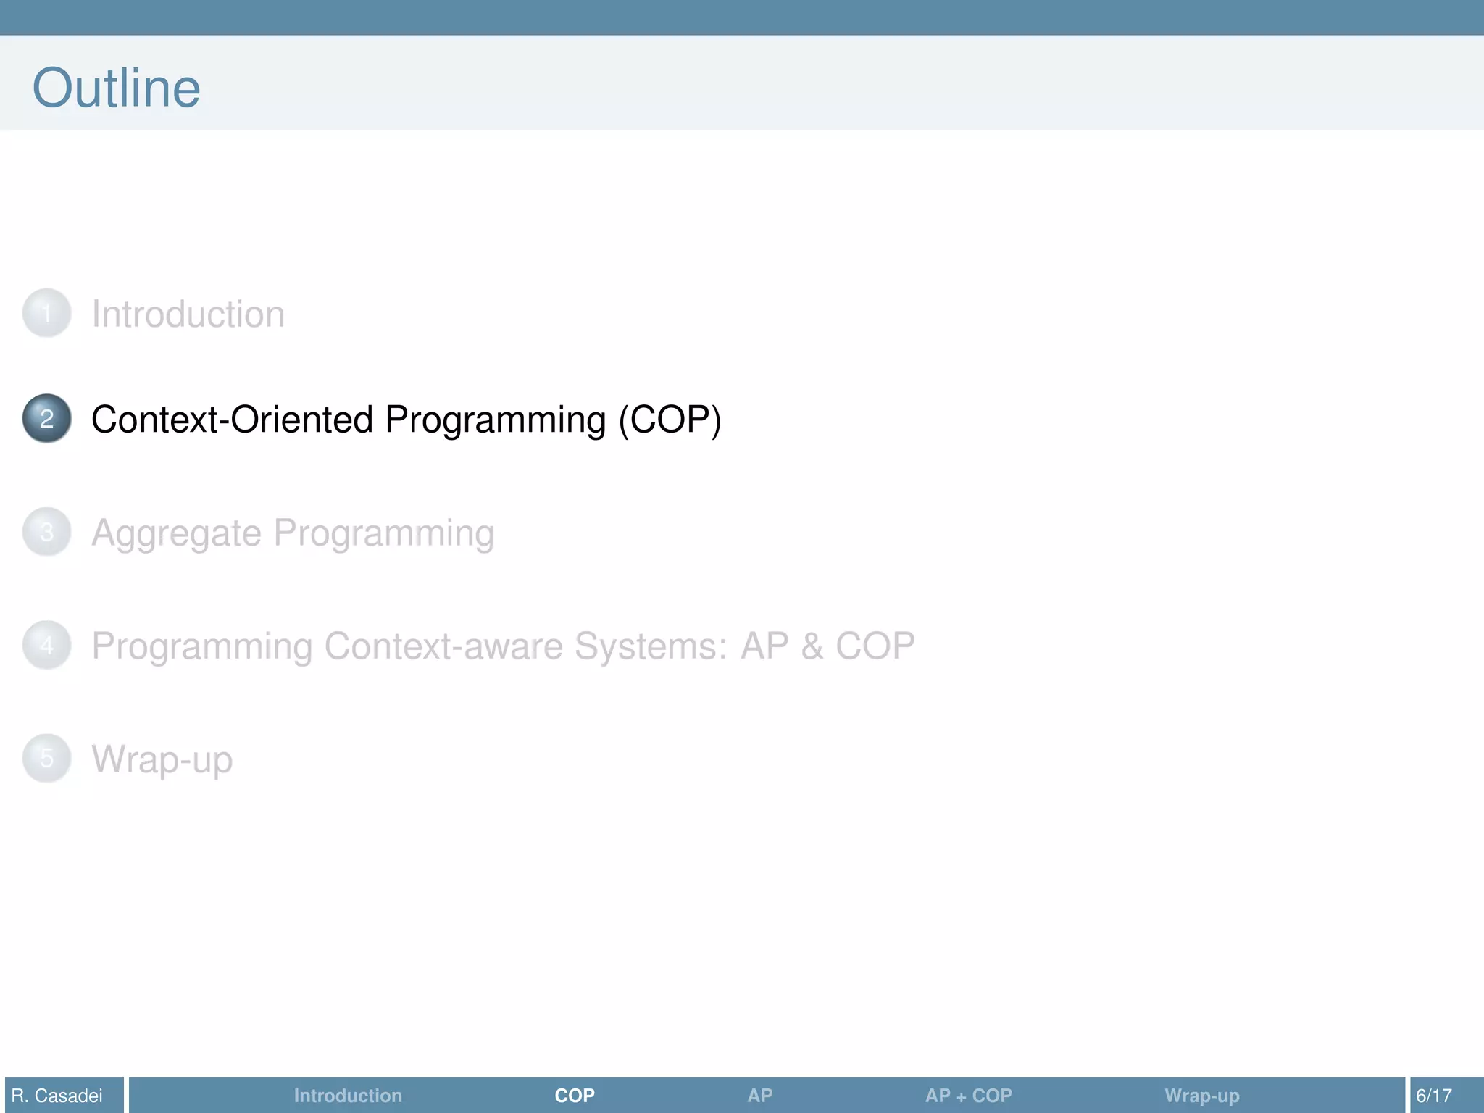1484x1113 pixels.
Task: Click the number 1 bullet ball
Action: click(47, 313)
